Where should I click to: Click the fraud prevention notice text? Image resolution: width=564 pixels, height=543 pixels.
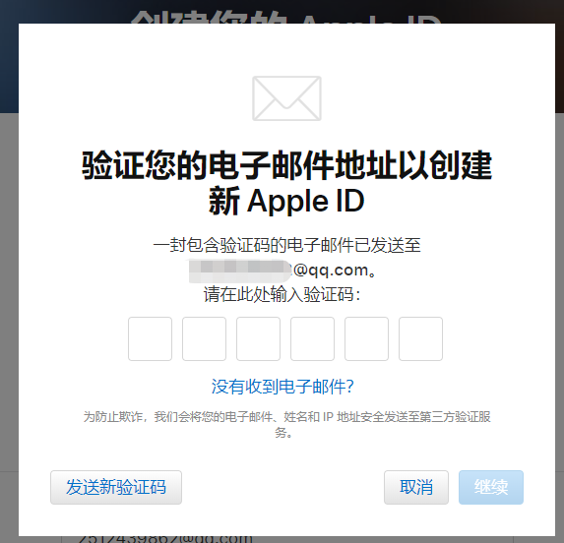point(286,424)
